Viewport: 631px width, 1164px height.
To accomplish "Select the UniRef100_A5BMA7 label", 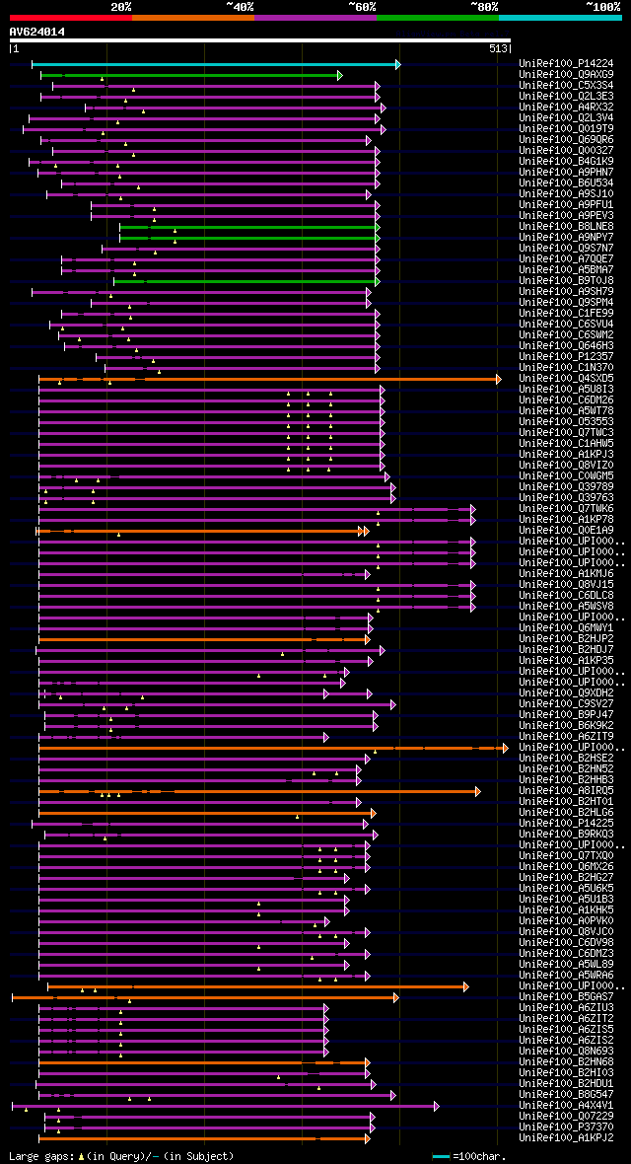I will [566, 270].
